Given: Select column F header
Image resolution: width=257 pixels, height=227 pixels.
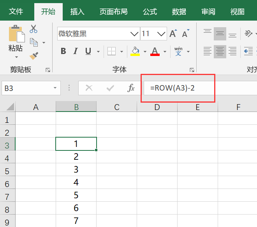Looking at the screenshot, I should pos(238,107).
